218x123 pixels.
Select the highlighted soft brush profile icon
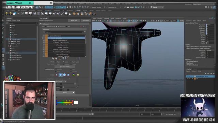[x=61, y=75]
